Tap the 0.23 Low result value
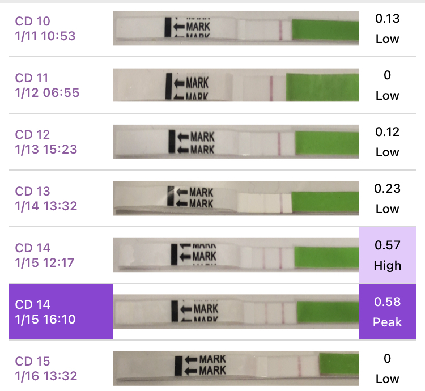Image resolution: width=425 pixels, height=391 pixels. 388,199
